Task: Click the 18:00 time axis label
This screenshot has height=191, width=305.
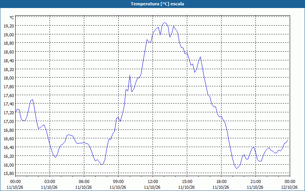Action: click(x=222, y=182)
